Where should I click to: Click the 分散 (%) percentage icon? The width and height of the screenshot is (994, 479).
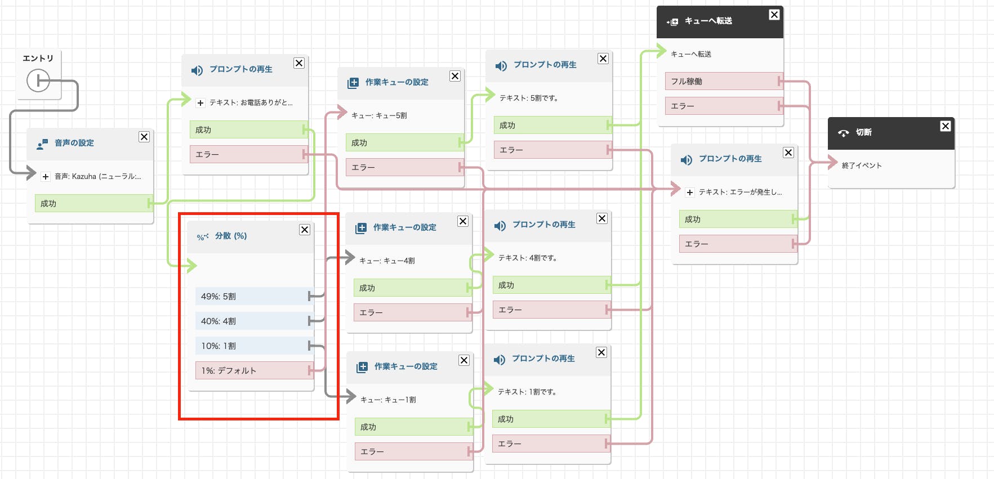[203, 237]
